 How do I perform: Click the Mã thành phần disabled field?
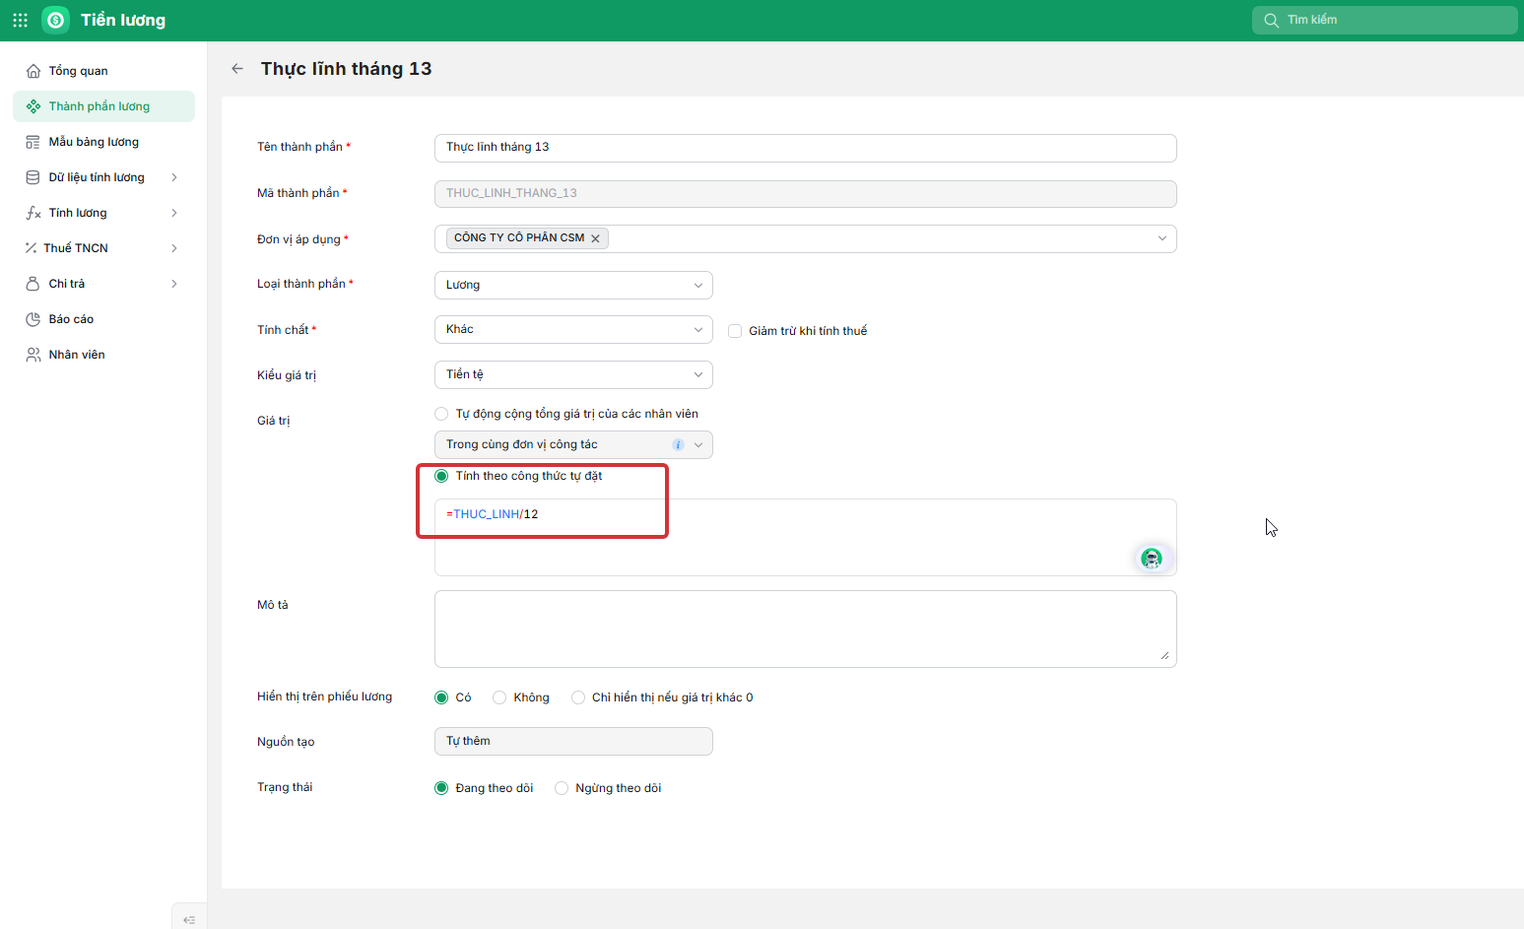pyautogui.click(x=805, y=194)
